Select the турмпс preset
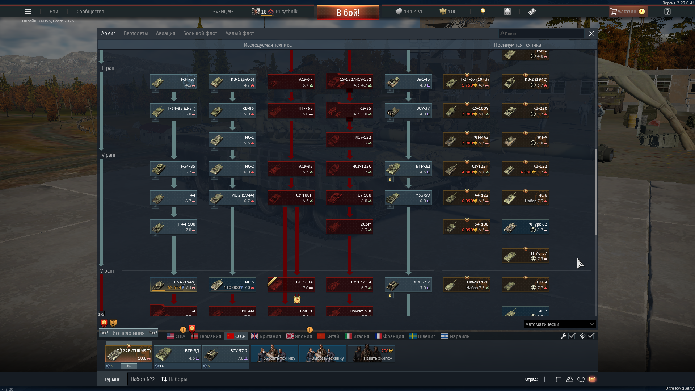This screenshot has width=695, height=391. point(112,379)
